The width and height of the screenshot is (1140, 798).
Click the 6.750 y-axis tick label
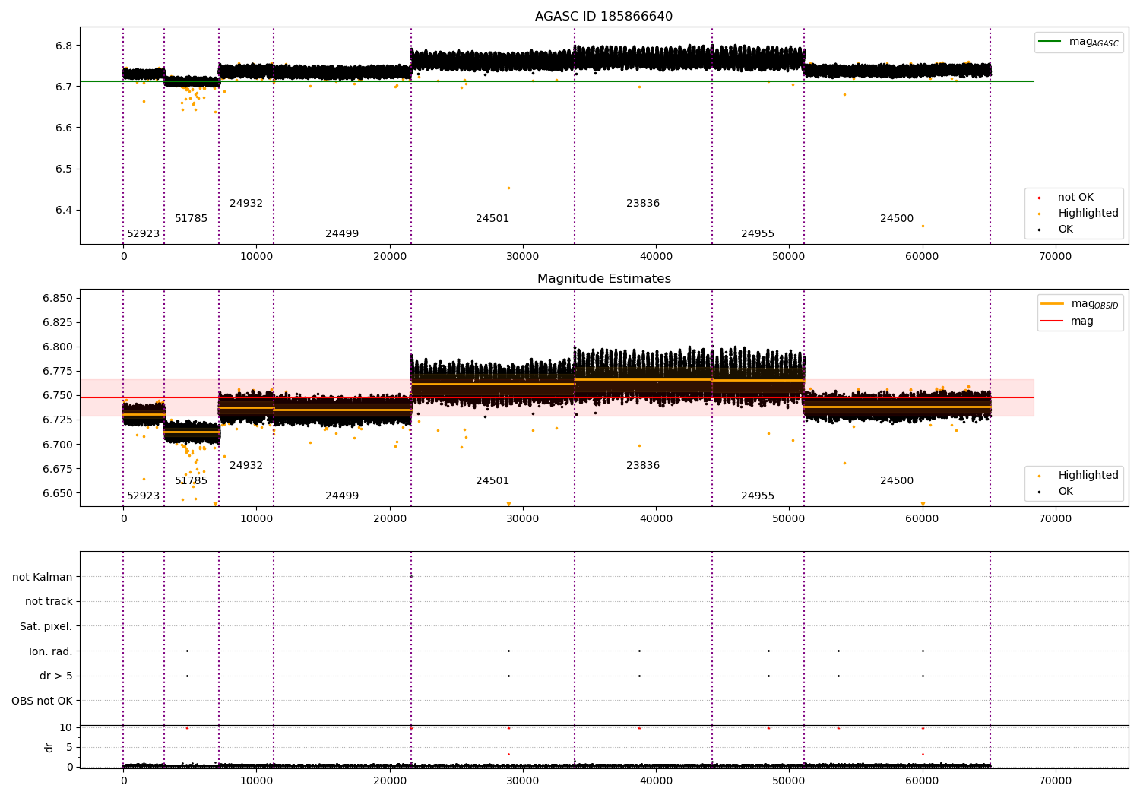58,395
